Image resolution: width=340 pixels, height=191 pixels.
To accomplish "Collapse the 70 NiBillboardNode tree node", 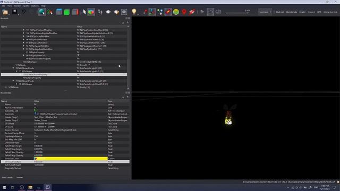I will pyautogui.click(x=13, y=68).
